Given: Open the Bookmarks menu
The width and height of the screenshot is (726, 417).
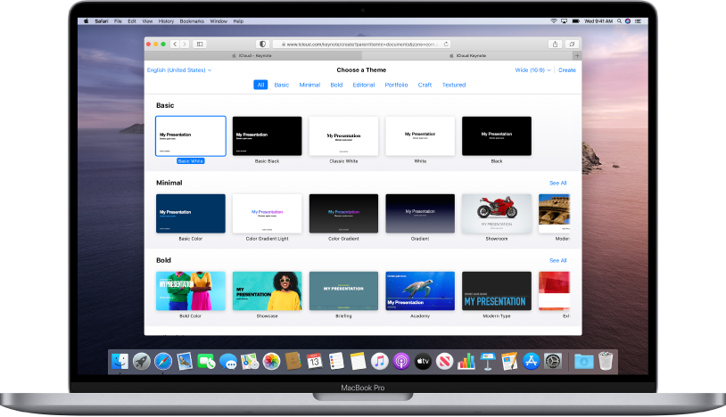Looking at the screenshot, I should [x=192, y=20].
